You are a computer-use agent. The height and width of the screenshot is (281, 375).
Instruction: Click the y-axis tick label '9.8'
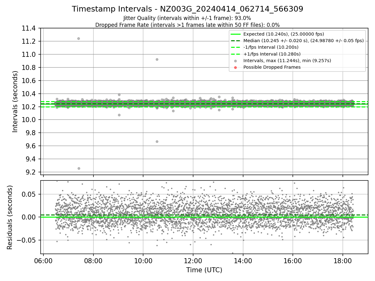tap(31, 133)
